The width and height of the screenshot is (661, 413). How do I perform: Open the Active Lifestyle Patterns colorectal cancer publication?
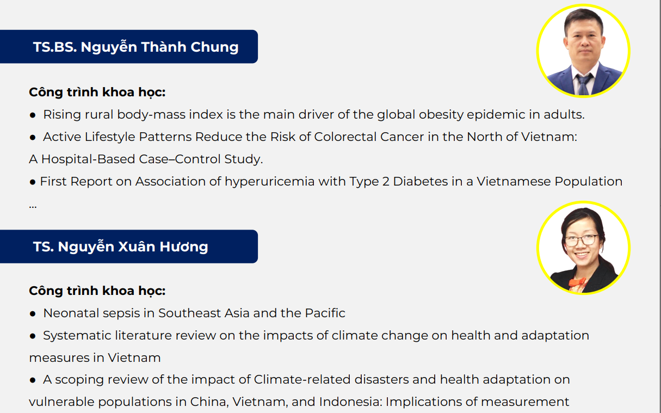point(310,137)
